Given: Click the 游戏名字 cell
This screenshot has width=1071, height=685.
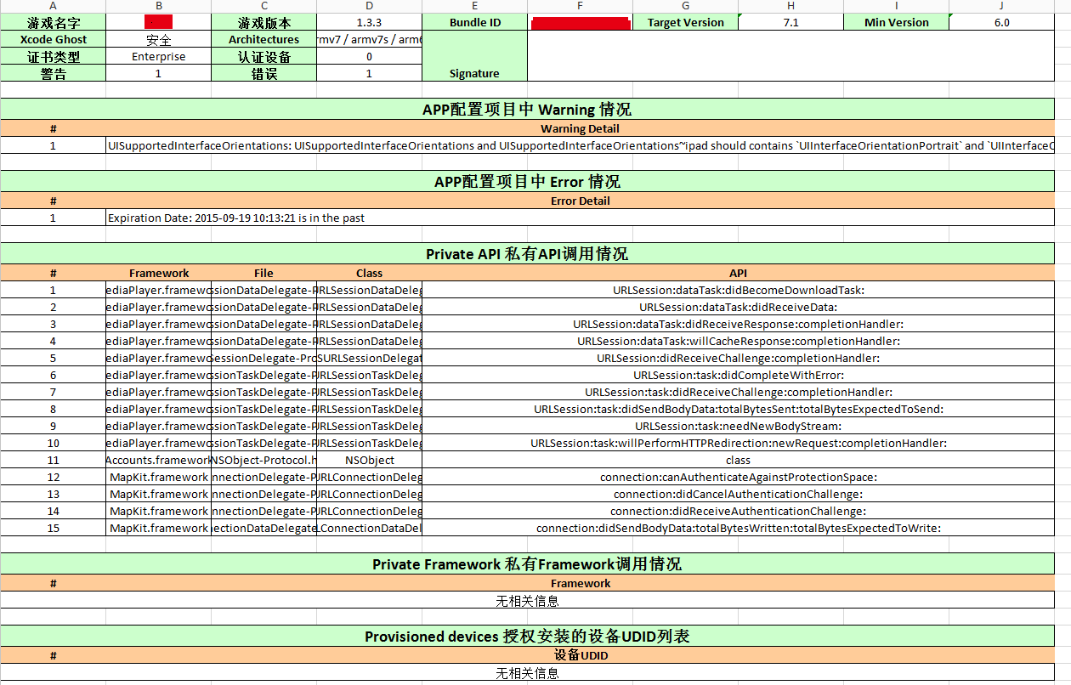Looking at the screenshot, I should (x=53, y=22).
